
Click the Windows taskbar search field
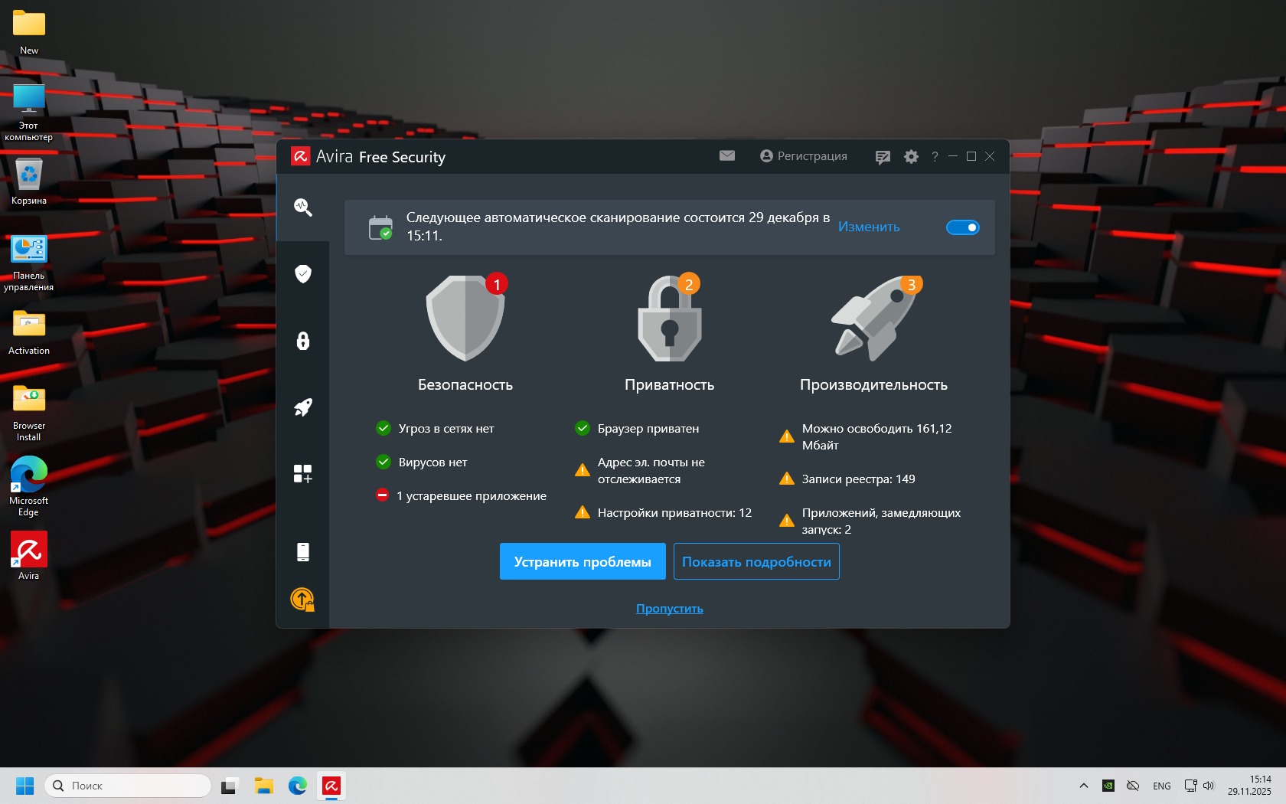click(x=128, y=786)
